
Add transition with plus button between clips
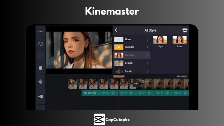[136, 84]
